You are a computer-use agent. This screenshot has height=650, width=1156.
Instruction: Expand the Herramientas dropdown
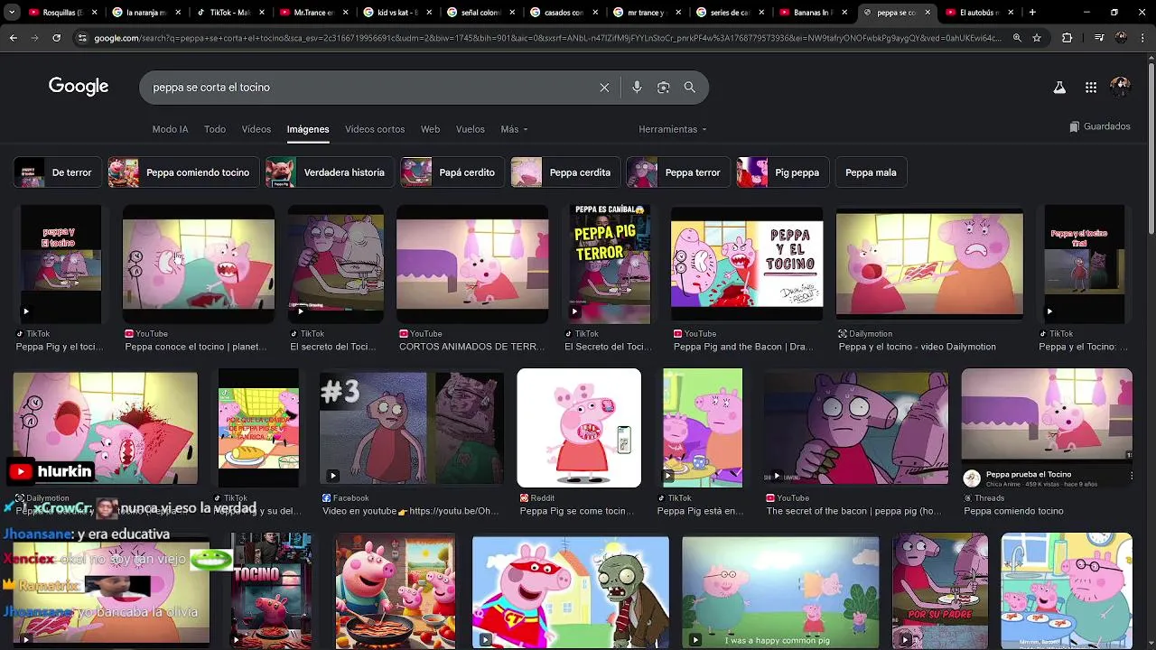click(673, 129)
